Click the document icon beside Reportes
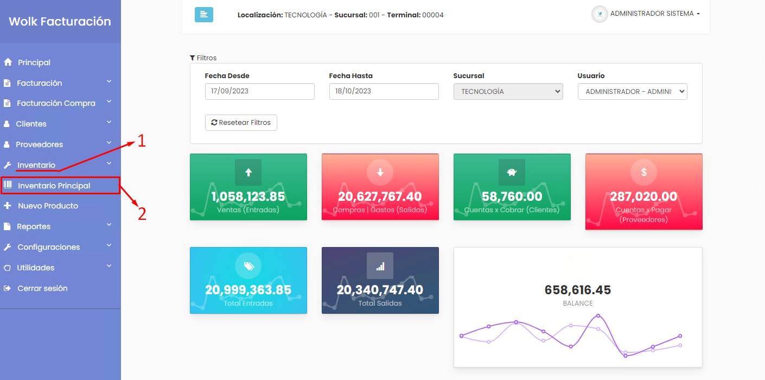The width and height of the screenshot is (765, 380). click(x=7, y=226)
